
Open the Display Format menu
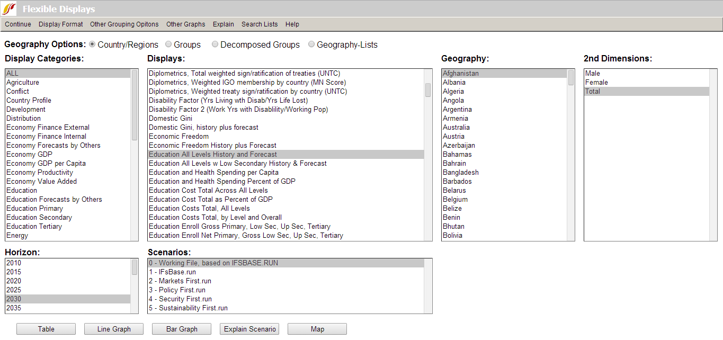point(61,24)
